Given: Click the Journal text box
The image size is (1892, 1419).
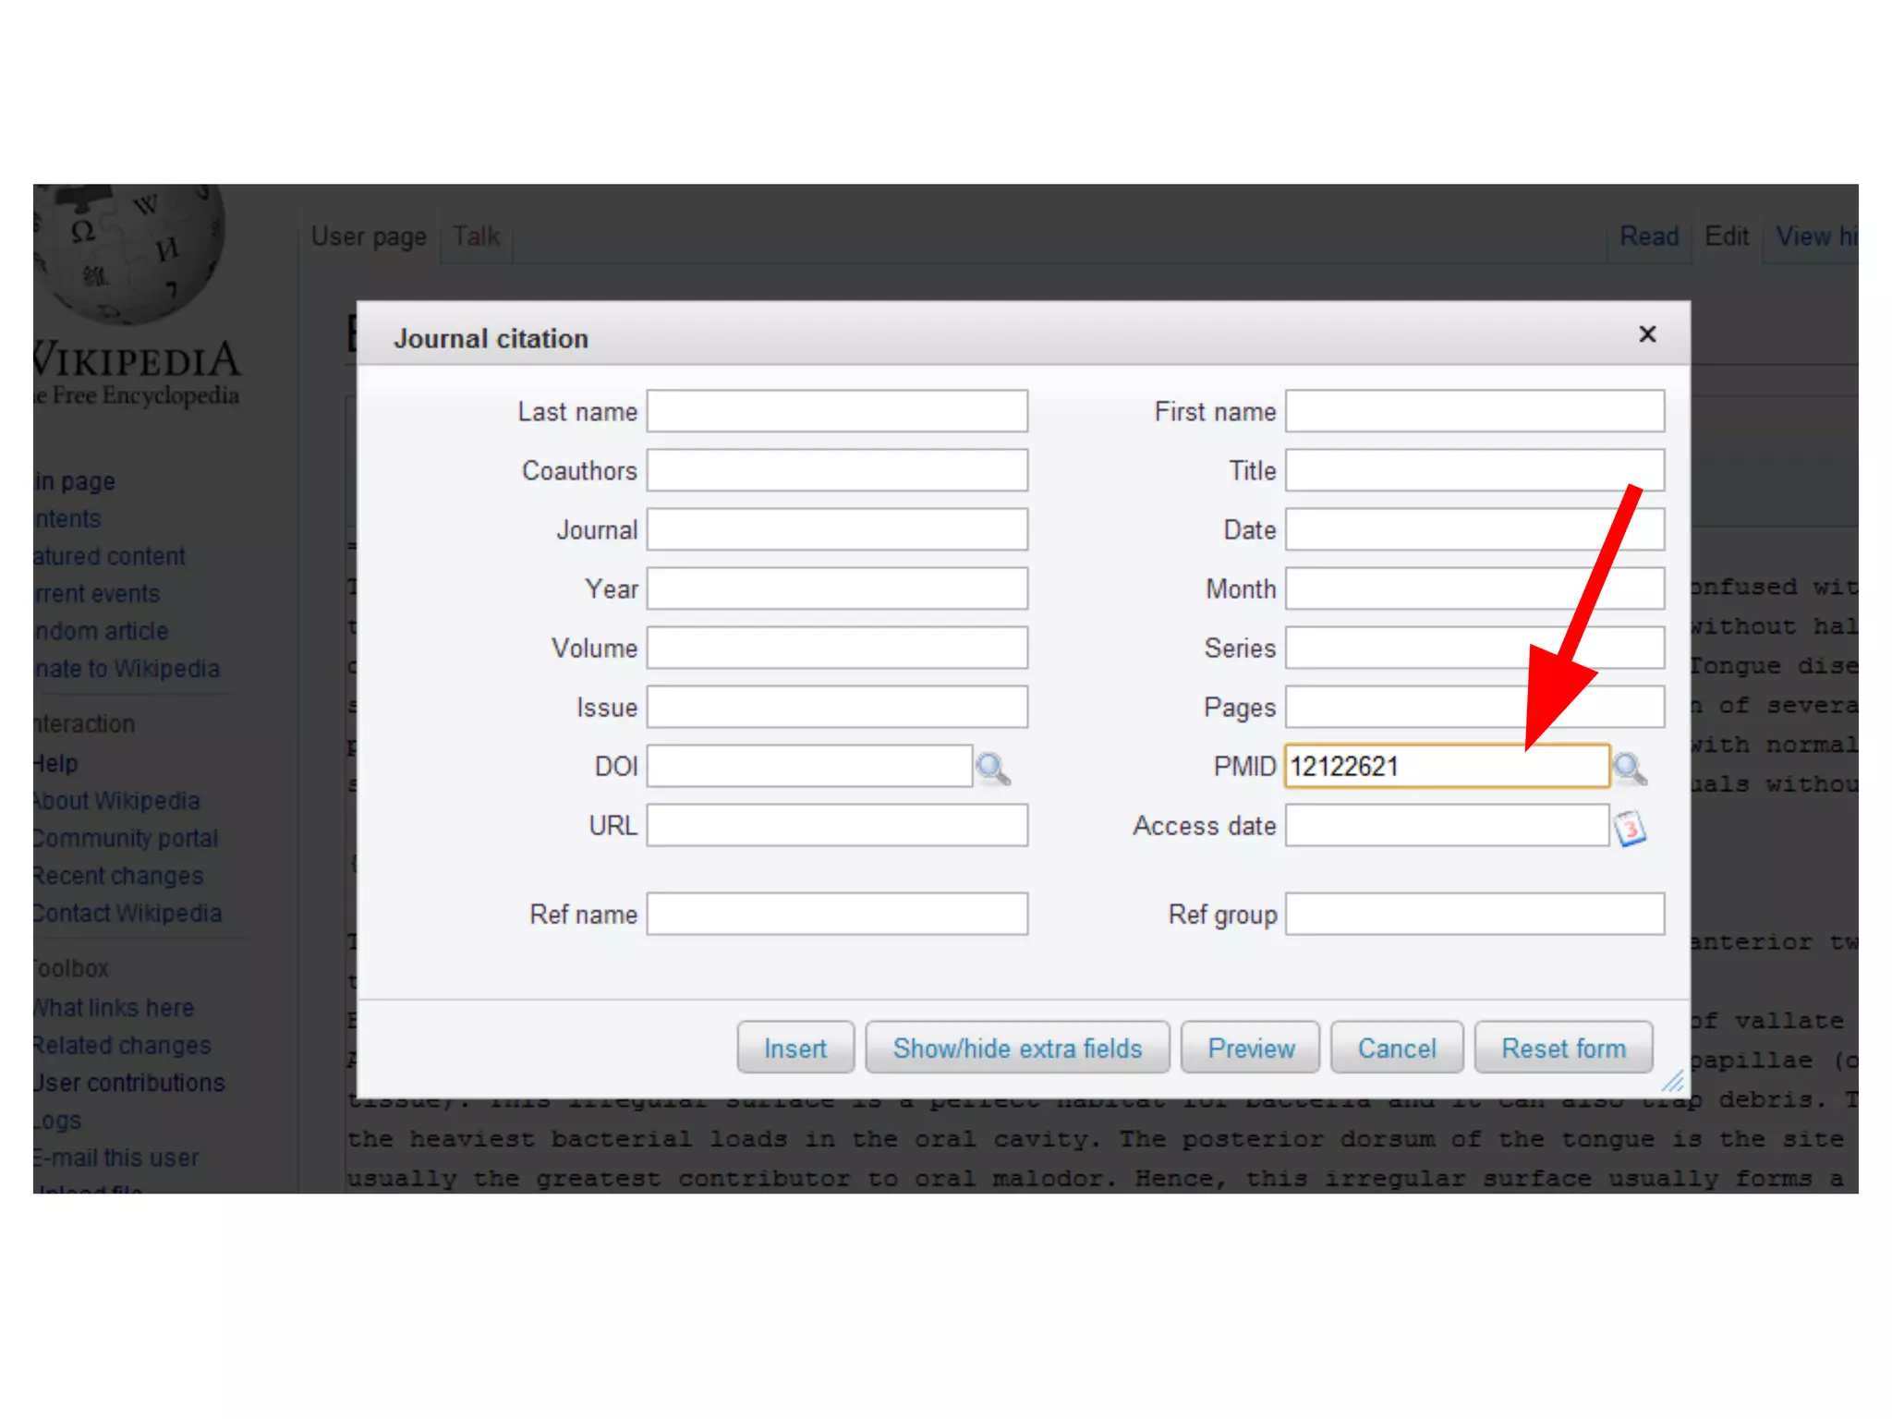Looking at the screenshot, I should 837,529.
